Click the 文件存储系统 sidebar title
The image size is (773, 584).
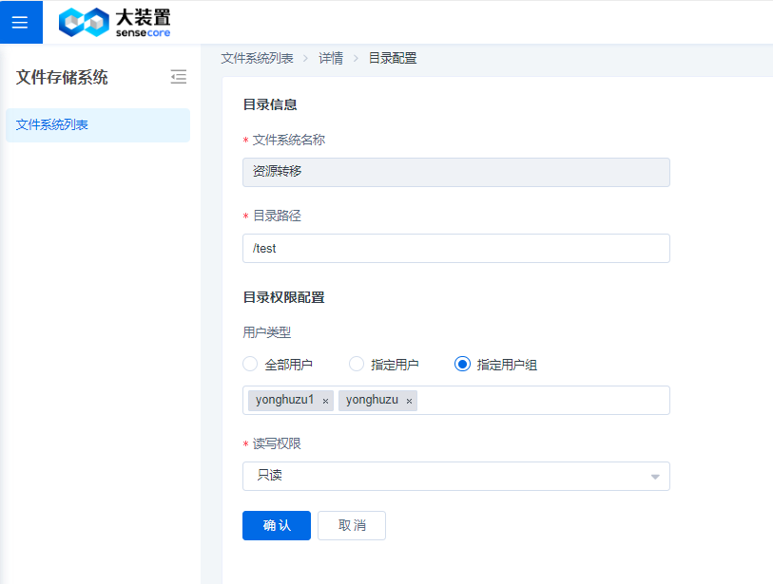point(62,77)
